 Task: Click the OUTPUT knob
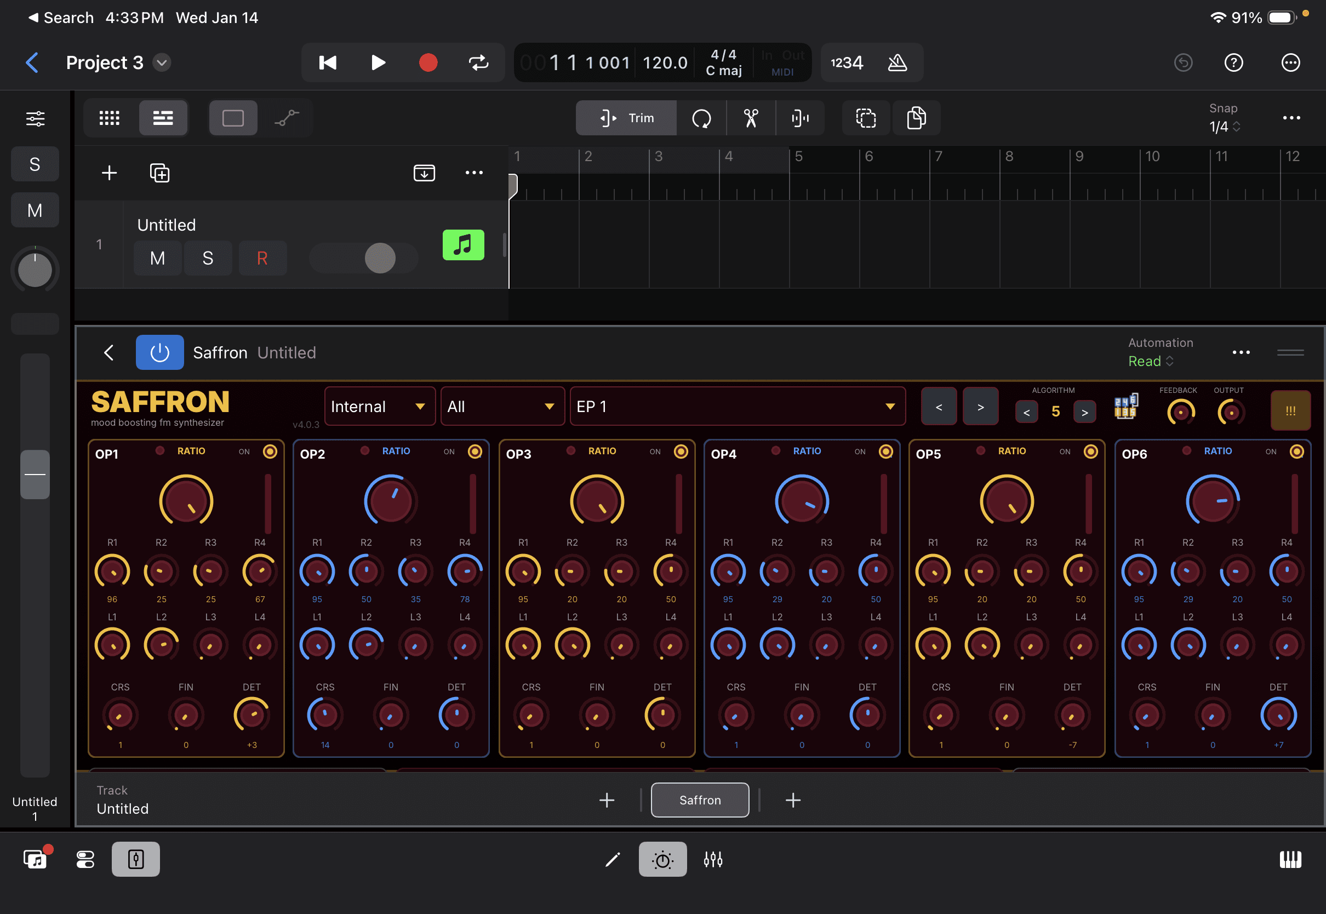(x=1231, y=412)
